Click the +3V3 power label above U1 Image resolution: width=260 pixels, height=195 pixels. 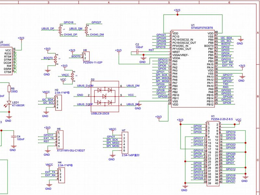177,10
